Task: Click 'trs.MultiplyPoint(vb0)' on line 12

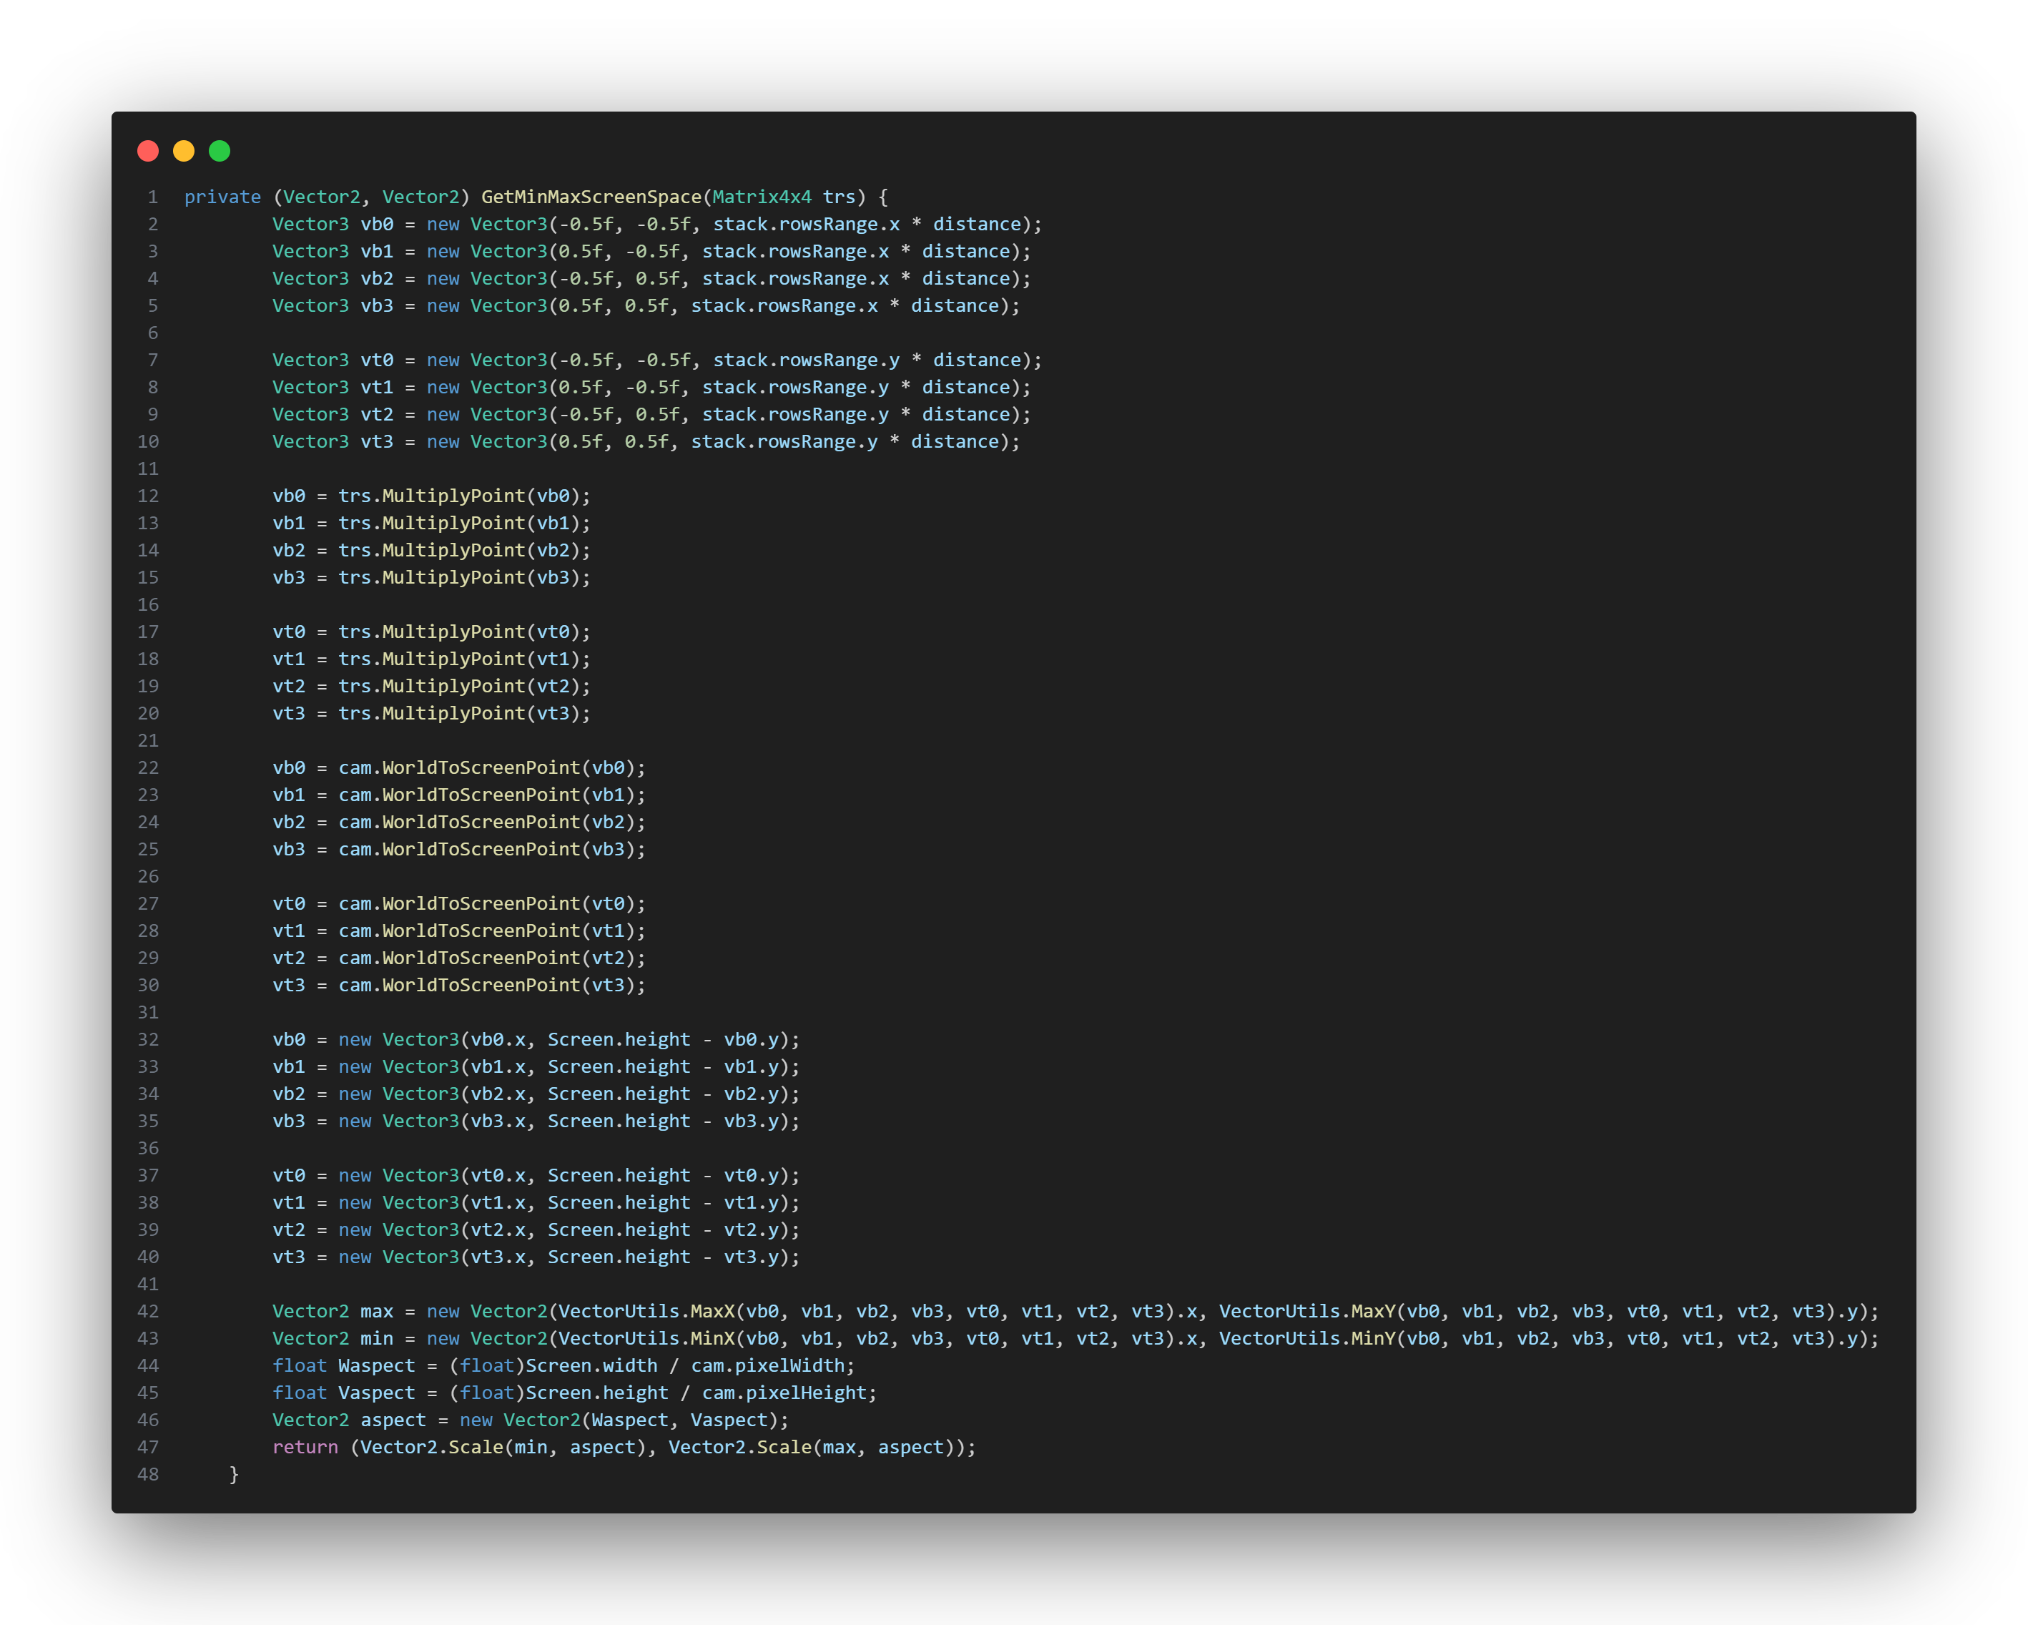Action: point(460,496)
